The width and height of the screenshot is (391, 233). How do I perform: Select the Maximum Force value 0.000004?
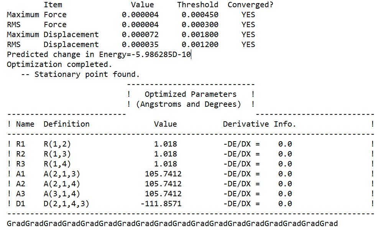tap(140, 15)
